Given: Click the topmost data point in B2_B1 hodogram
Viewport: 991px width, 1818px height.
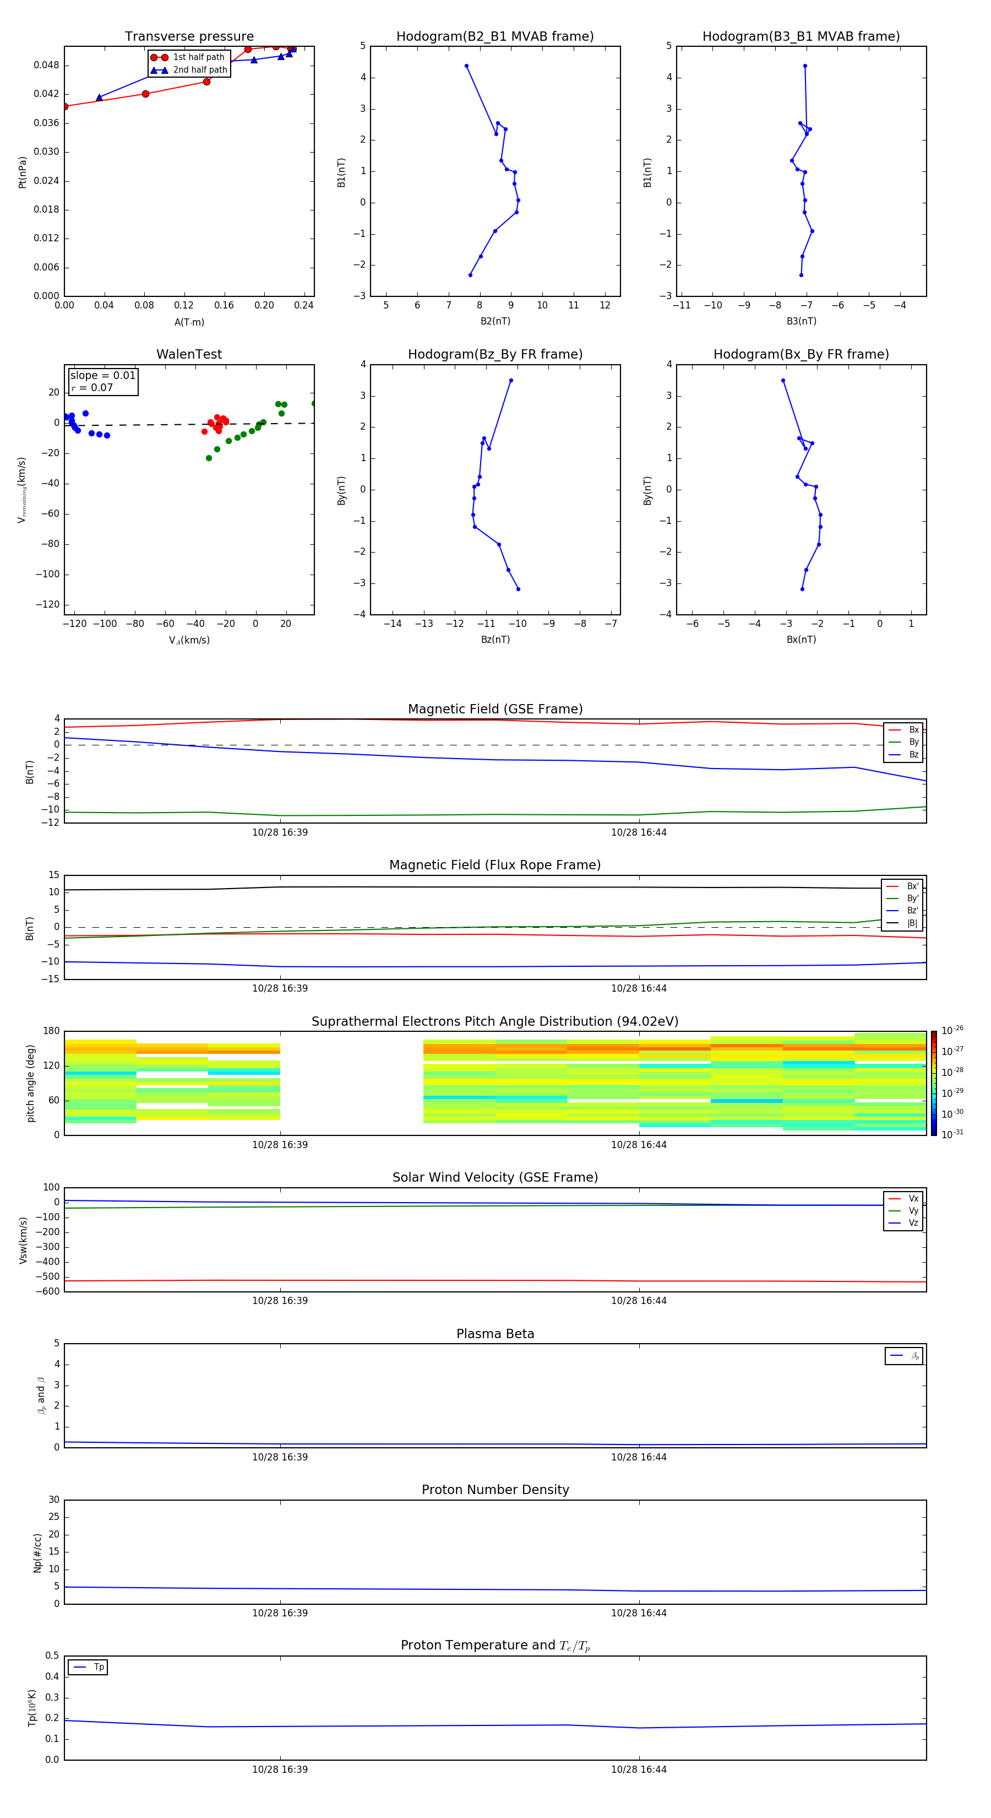Looking at the screenshot, I should click(x=466, y=66).
